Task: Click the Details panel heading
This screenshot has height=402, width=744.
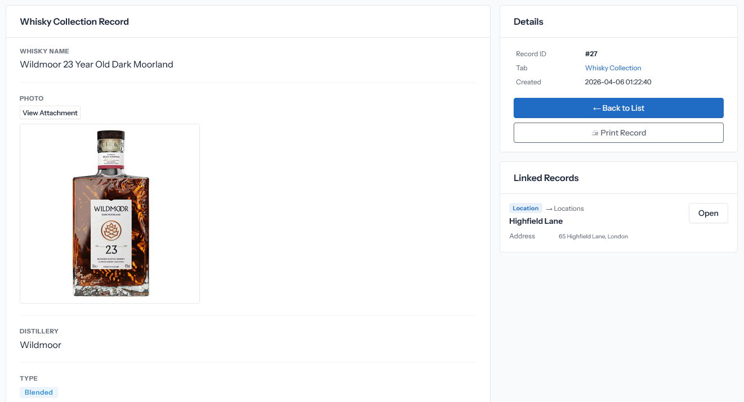Action: pyautogui.click(x=528, y=22)
